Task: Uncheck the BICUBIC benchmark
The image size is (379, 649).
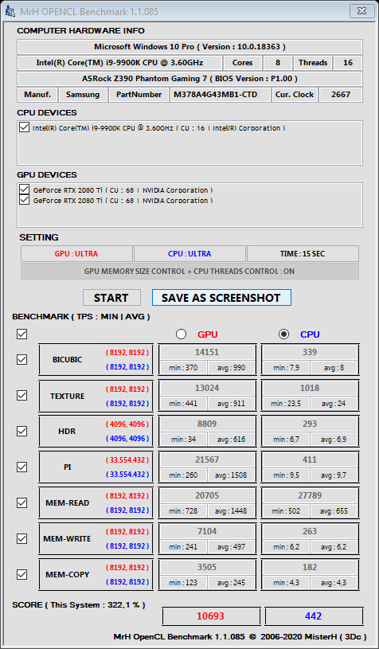Action: coord(22,360)
